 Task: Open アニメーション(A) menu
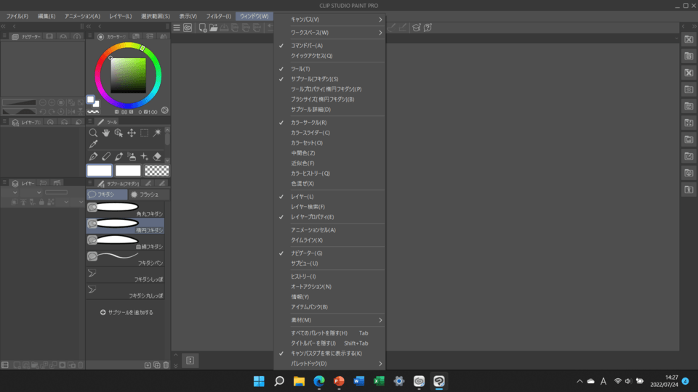(82, 16)
